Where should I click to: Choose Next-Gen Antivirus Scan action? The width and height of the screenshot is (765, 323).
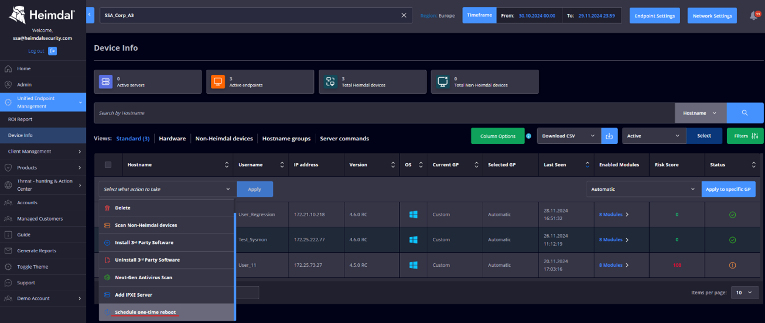click(x=167, y=277)
